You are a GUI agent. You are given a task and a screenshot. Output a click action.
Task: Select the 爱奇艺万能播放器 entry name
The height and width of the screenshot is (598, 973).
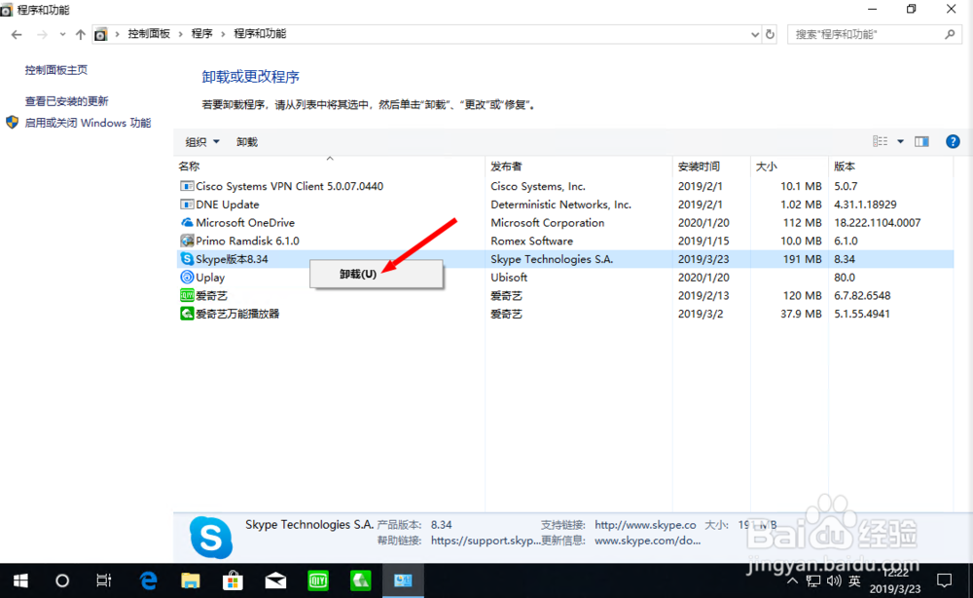click(x=237, y=314)
